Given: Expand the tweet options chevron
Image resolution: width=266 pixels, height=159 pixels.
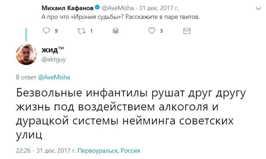Looking at the screenshot, I should click(258, 8).
